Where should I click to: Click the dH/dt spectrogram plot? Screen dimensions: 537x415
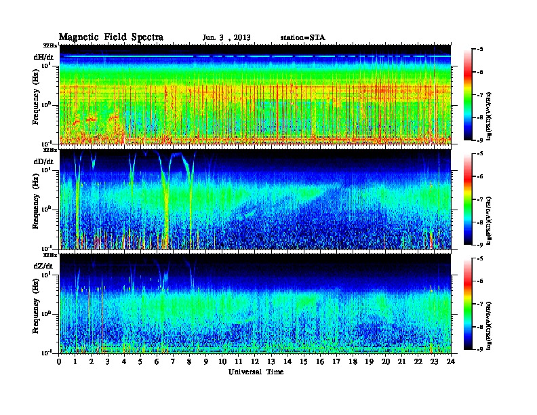point(255,94)
